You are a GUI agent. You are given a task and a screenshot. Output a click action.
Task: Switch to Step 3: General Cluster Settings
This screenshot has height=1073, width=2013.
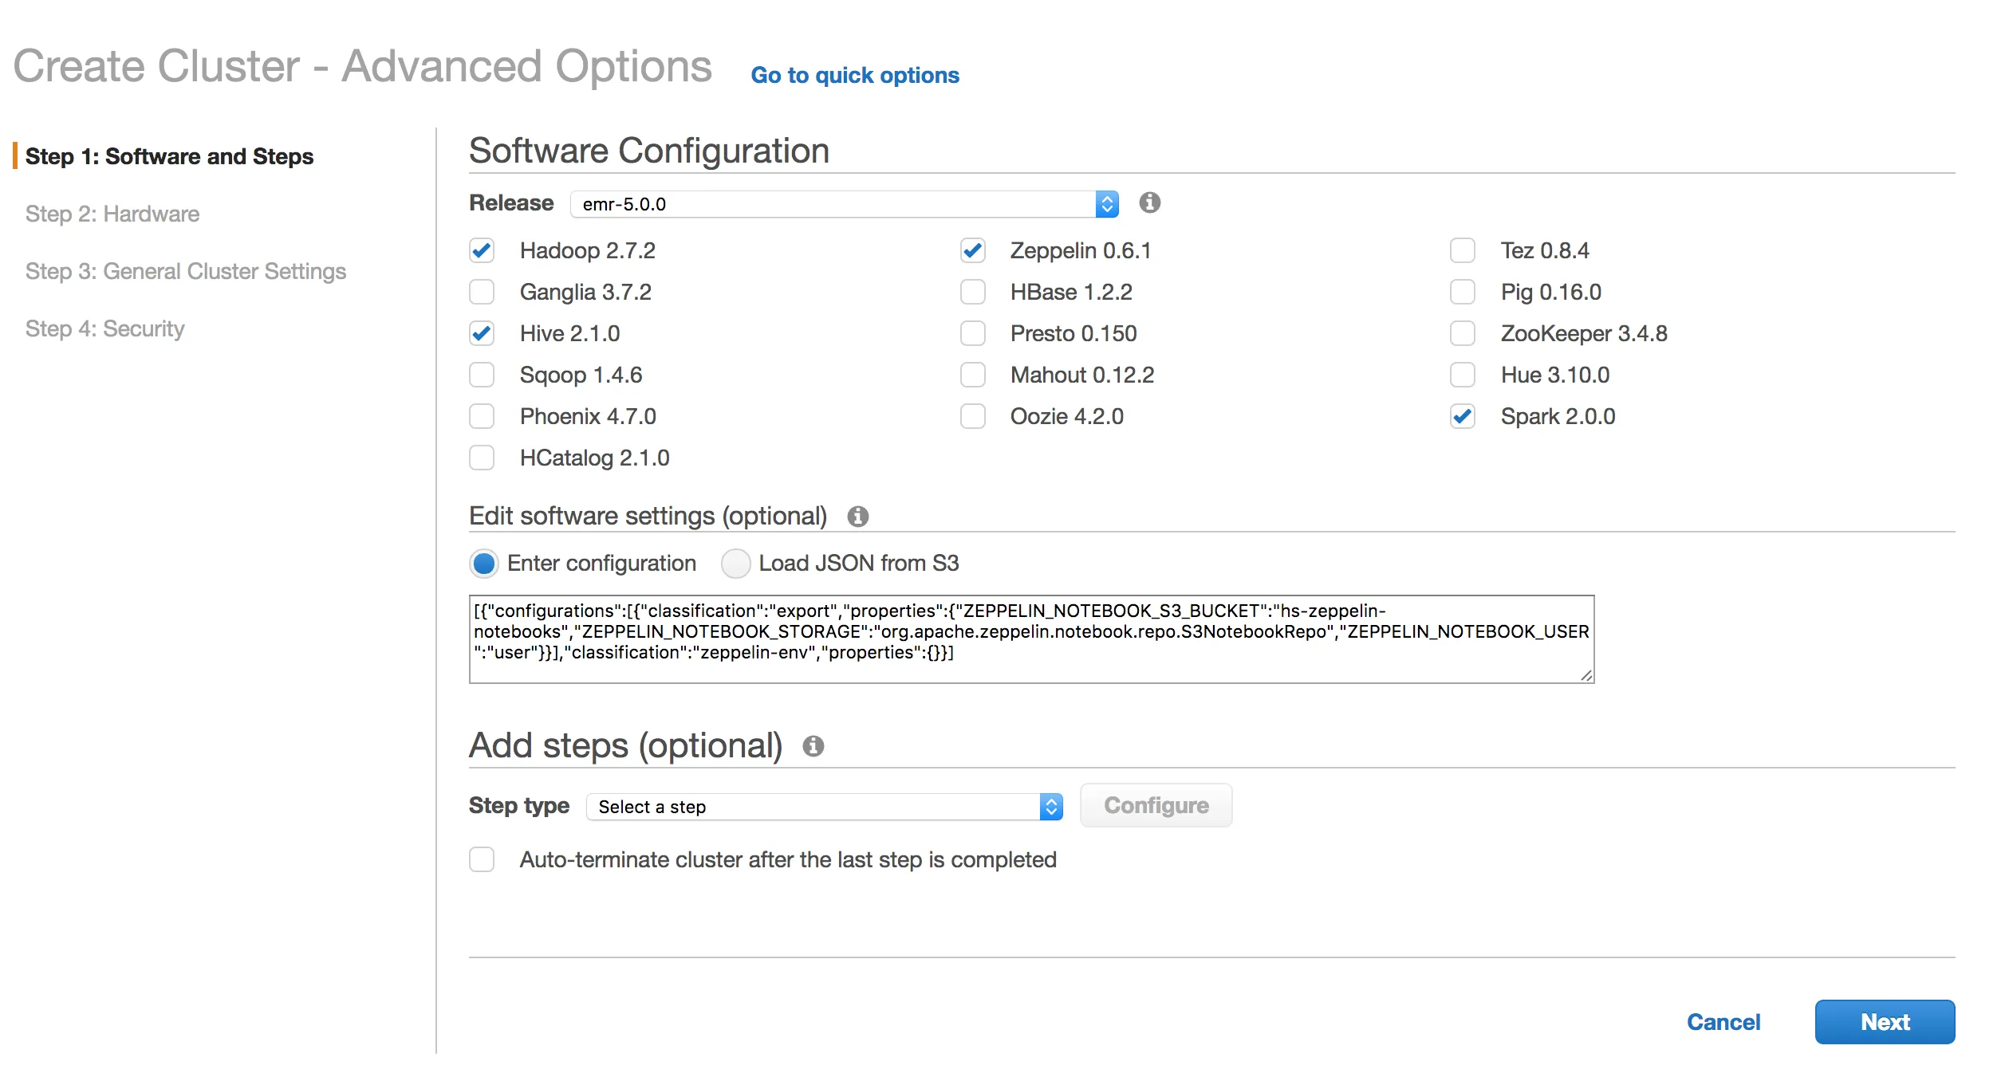[x=185, y=271]
